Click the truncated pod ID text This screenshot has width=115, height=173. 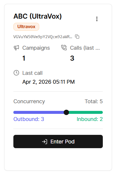(x=43, y=37)
